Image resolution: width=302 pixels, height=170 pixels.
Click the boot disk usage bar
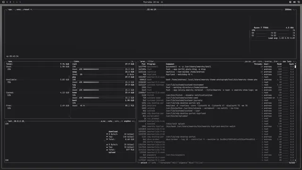point(104,106)
